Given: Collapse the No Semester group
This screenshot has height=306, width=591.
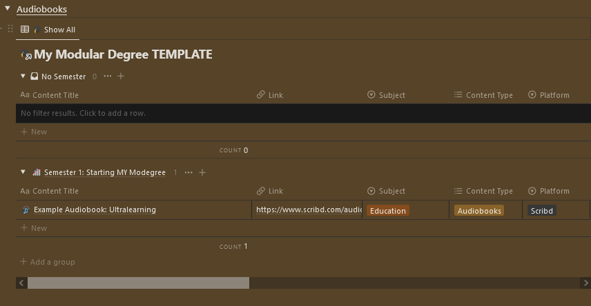Looking at the screenshot, I should coord(23,76).
